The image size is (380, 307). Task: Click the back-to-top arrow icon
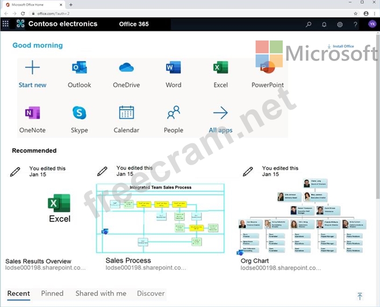point(360,296)
